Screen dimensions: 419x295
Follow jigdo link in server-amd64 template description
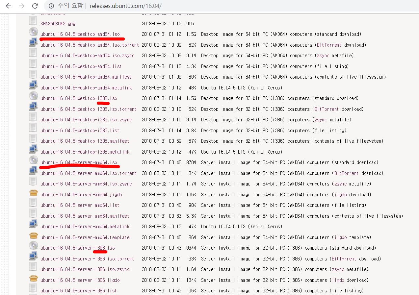tap(341, 237)
